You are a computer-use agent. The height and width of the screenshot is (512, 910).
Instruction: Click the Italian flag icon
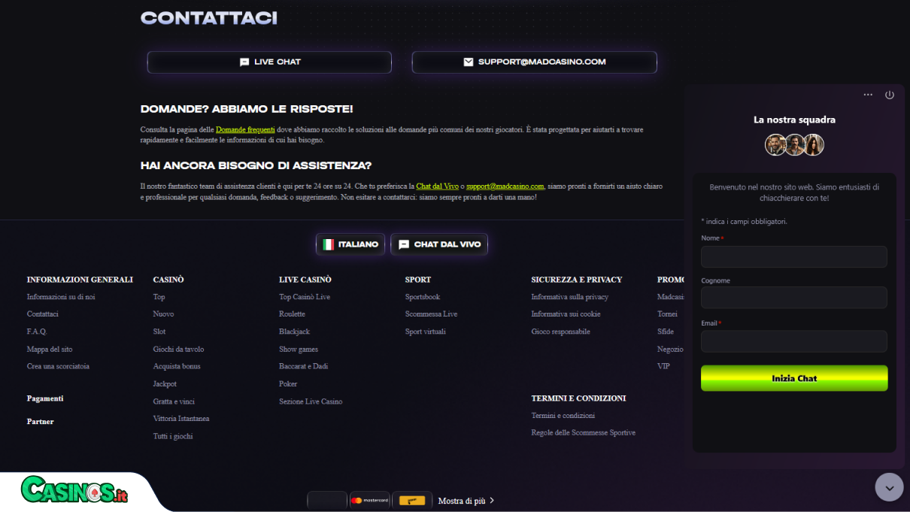point(328,244)
